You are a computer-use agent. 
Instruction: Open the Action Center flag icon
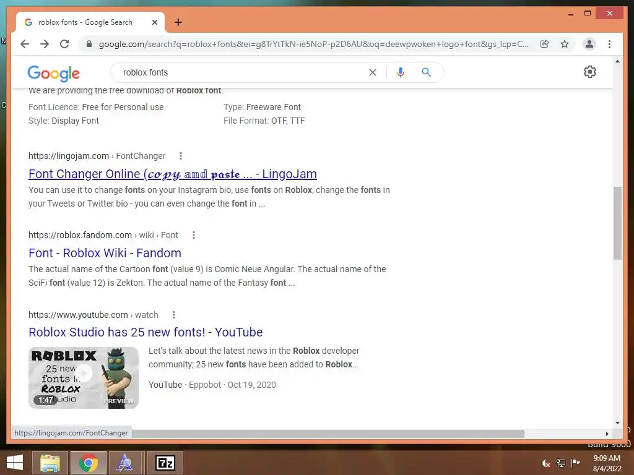575,463
